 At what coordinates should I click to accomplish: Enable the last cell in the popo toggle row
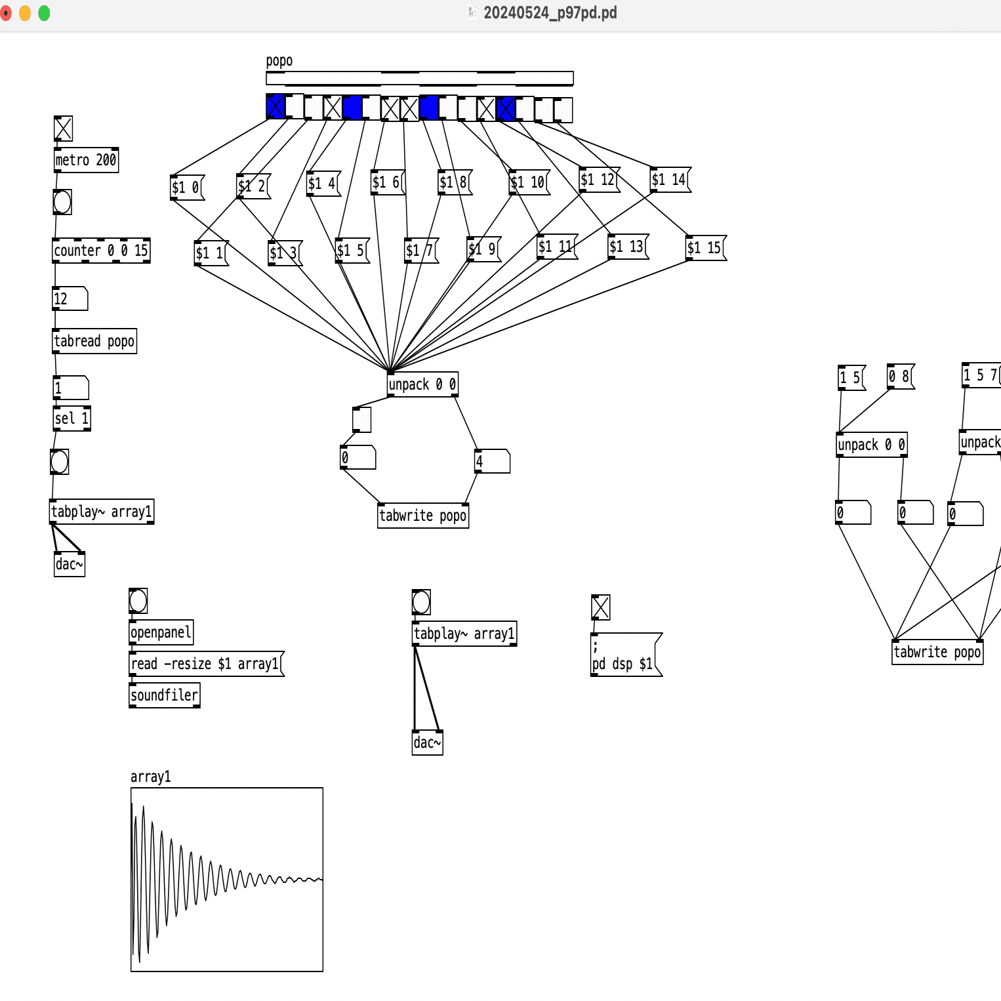point(563,109)
